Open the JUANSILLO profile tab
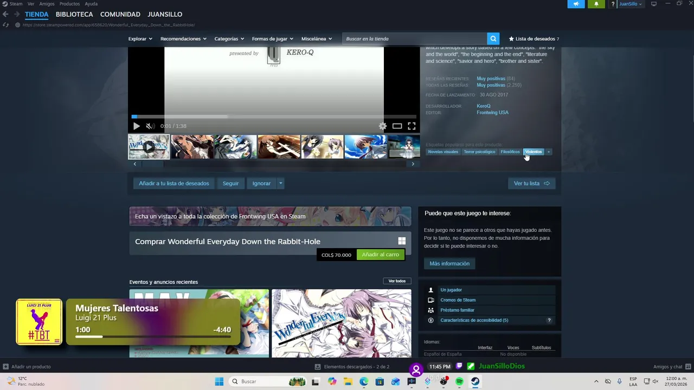Image resolution: width=694 pixels, height=390 pixels. (x=165, y=14)
